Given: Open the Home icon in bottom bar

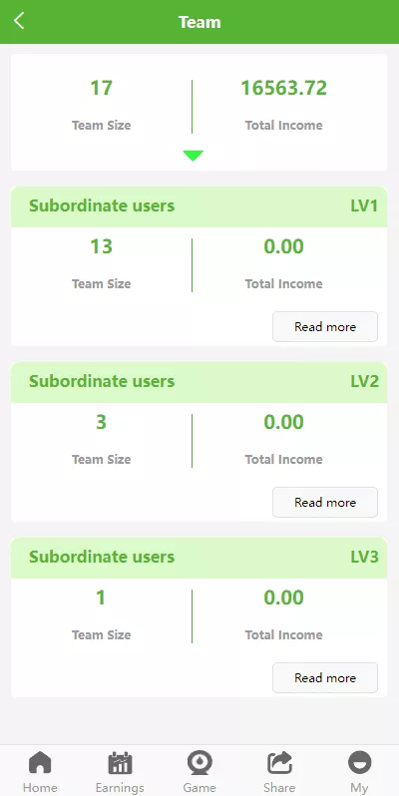Looking at the screenshot, I should click(40, 763).
